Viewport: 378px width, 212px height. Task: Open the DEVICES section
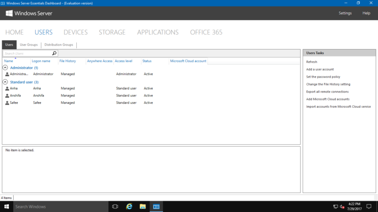[x=75, y=32]
